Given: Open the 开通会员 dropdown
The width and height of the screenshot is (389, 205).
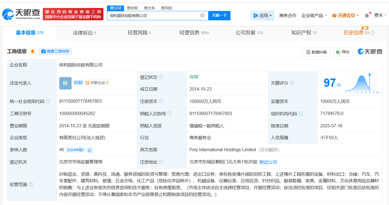Looking at the screenshot, I should coord(345,16).
